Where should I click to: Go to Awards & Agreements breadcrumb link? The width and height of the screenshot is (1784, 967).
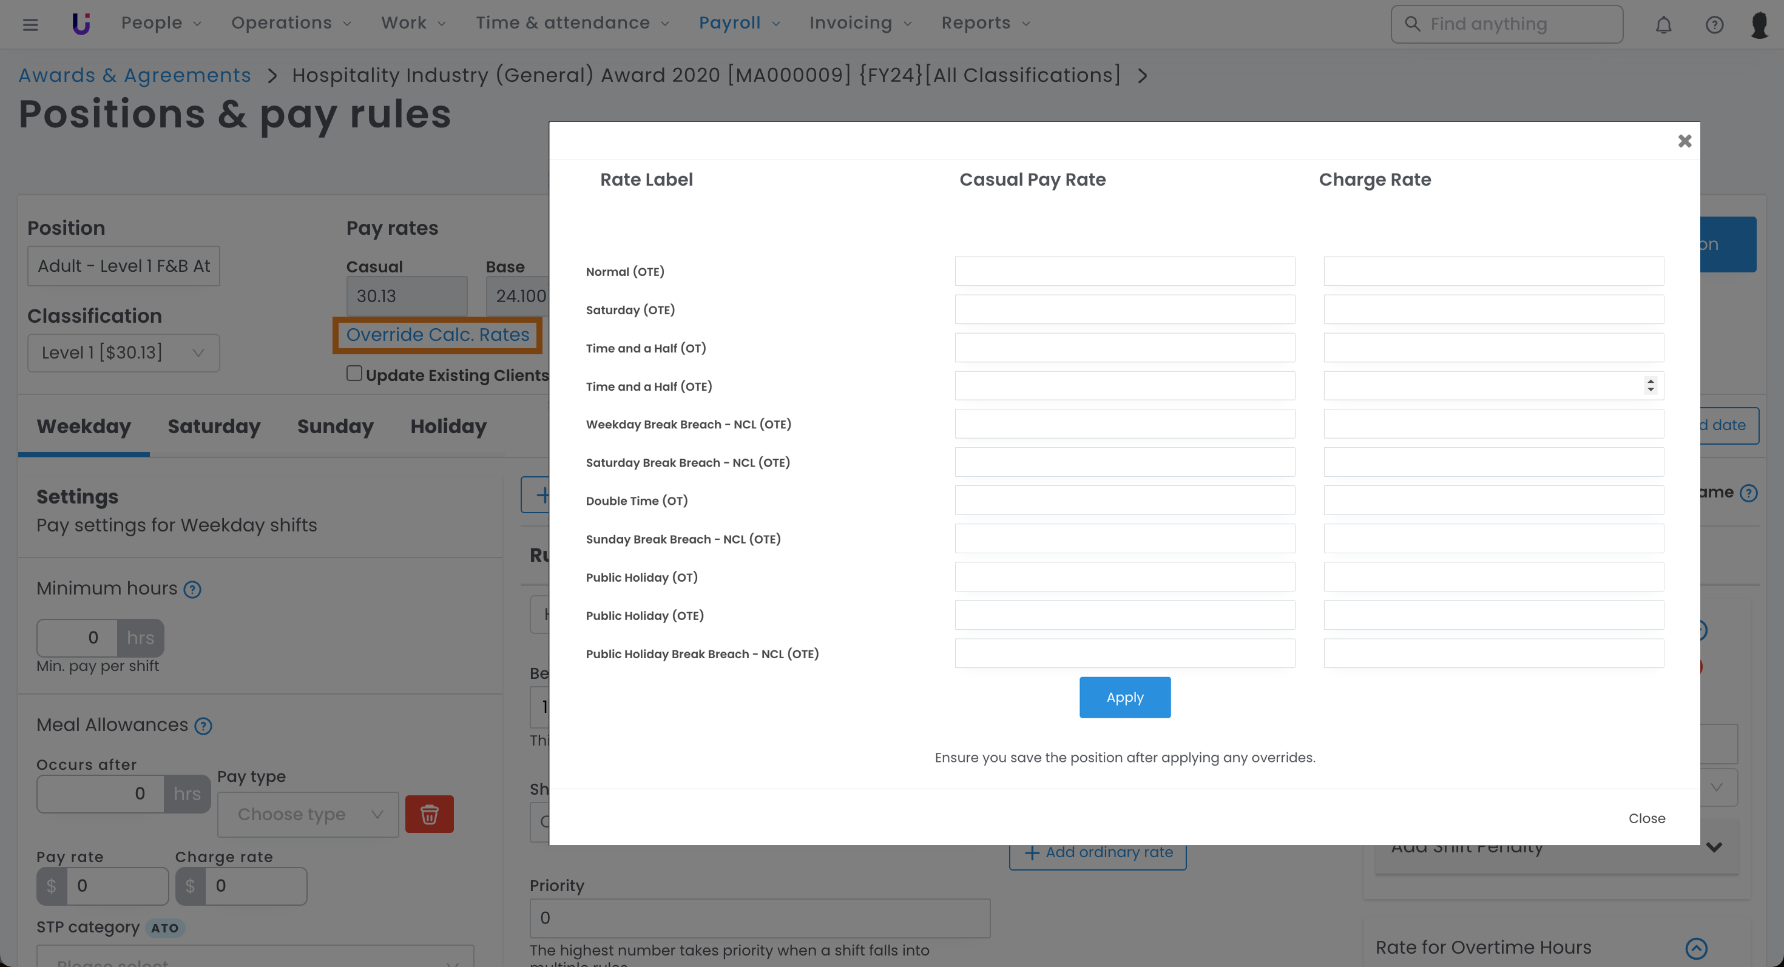pos(134,75)
